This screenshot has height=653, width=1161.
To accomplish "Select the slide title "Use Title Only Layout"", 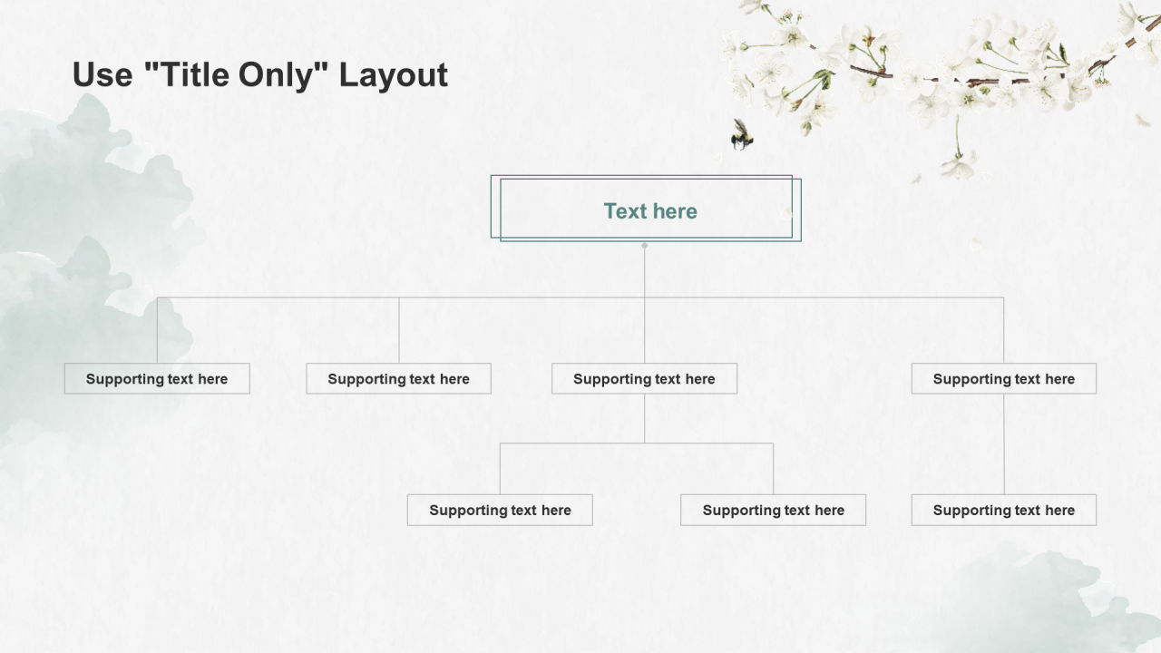I will [x=260, y=74].
